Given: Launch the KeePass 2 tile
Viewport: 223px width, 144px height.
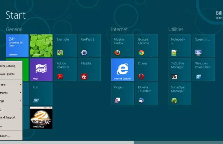Looking at the screenshot, I should 89,45.
